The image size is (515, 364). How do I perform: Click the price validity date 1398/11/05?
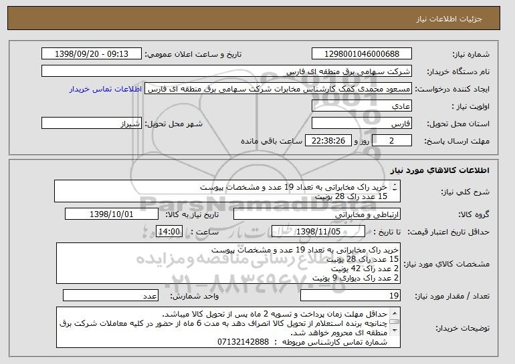click(318, 232)
